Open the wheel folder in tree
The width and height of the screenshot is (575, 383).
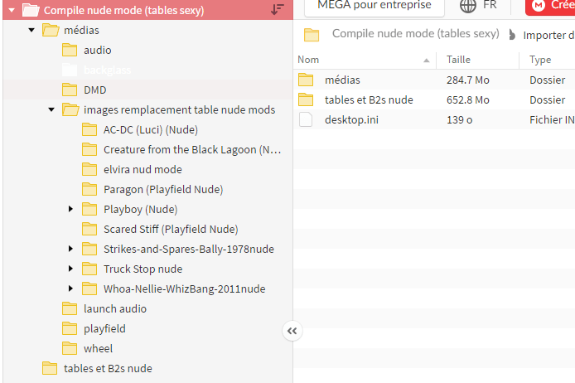tap(98, 348)
